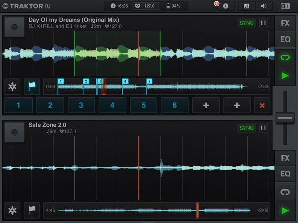Click the Safe Zone 2.0 main waveform
This screenshot has width=298, height=223.
139,168
